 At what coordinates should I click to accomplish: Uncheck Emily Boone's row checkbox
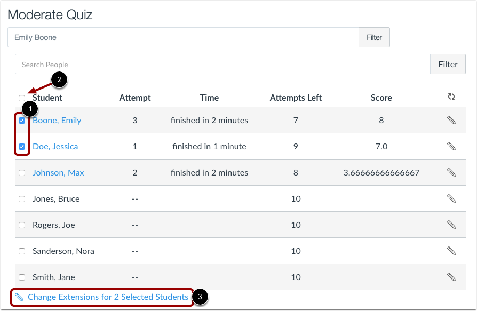tap(22, 120)
